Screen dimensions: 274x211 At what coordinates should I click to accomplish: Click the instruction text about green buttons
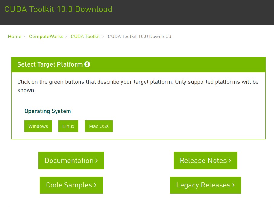point(138,86)
